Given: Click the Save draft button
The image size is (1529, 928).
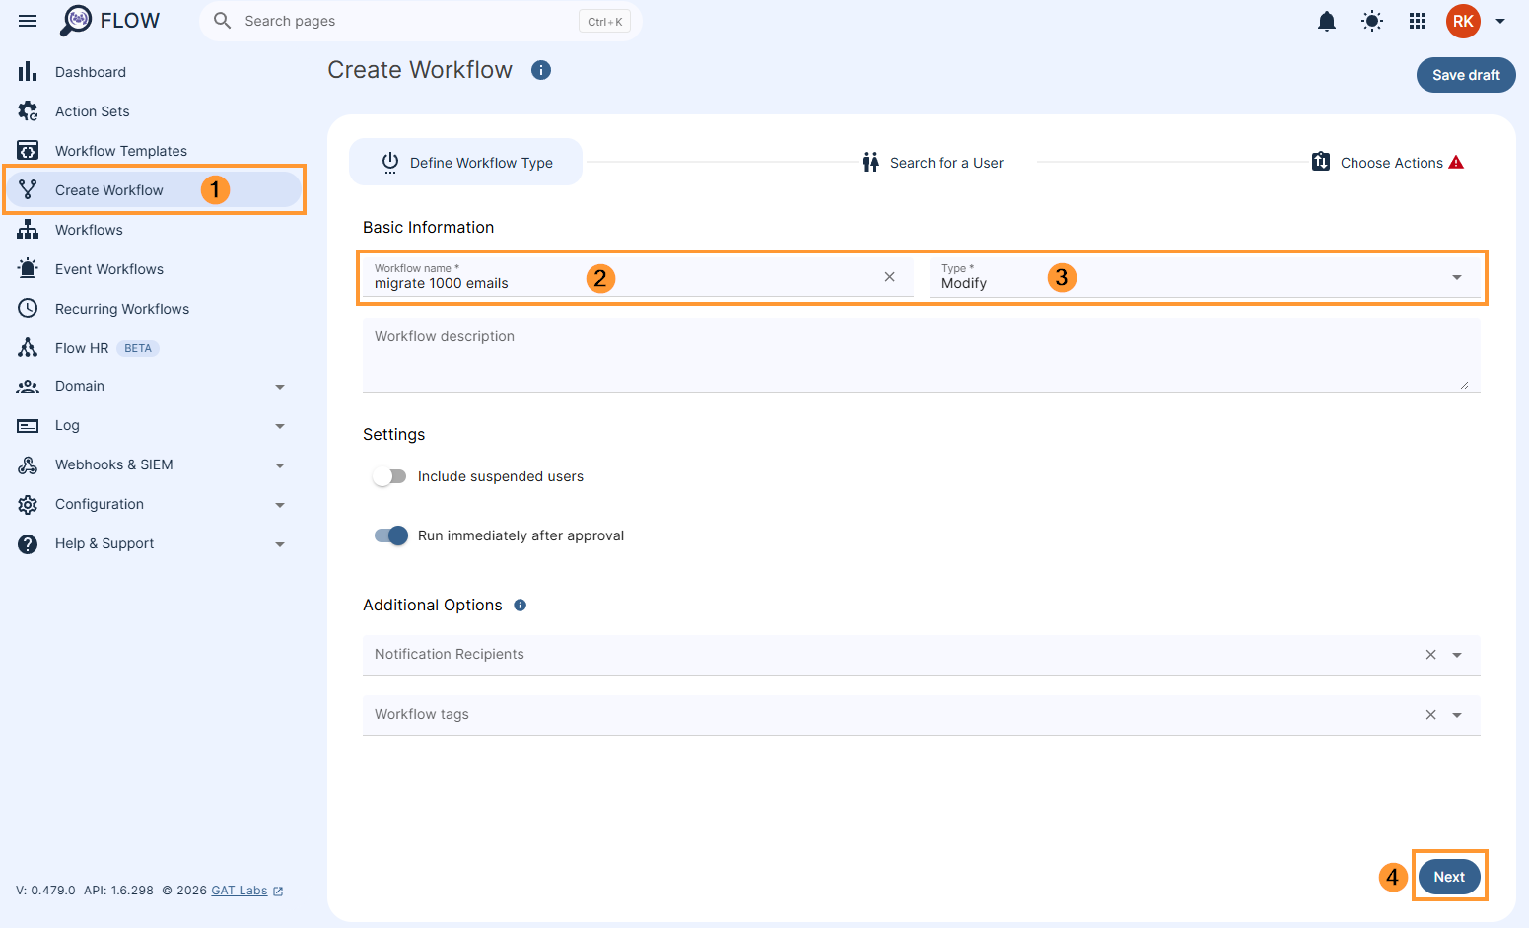Looking at the screenshot, I should 1466,75.
